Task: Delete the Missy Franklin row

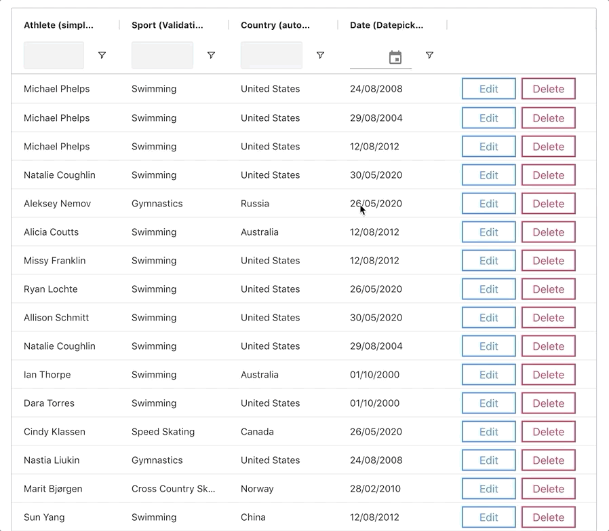Action: [549, 261]
